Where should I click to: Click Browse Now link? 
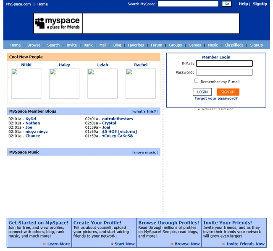click(x=187, y=244)
